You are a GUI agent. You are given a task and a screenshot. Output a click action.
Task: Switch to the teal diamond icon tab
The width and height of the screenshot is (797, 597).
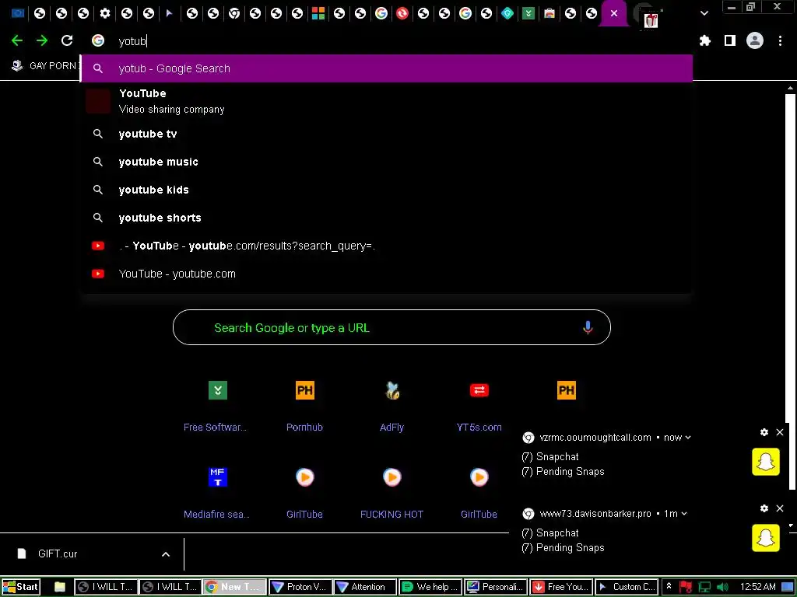[x=507, y=14]
